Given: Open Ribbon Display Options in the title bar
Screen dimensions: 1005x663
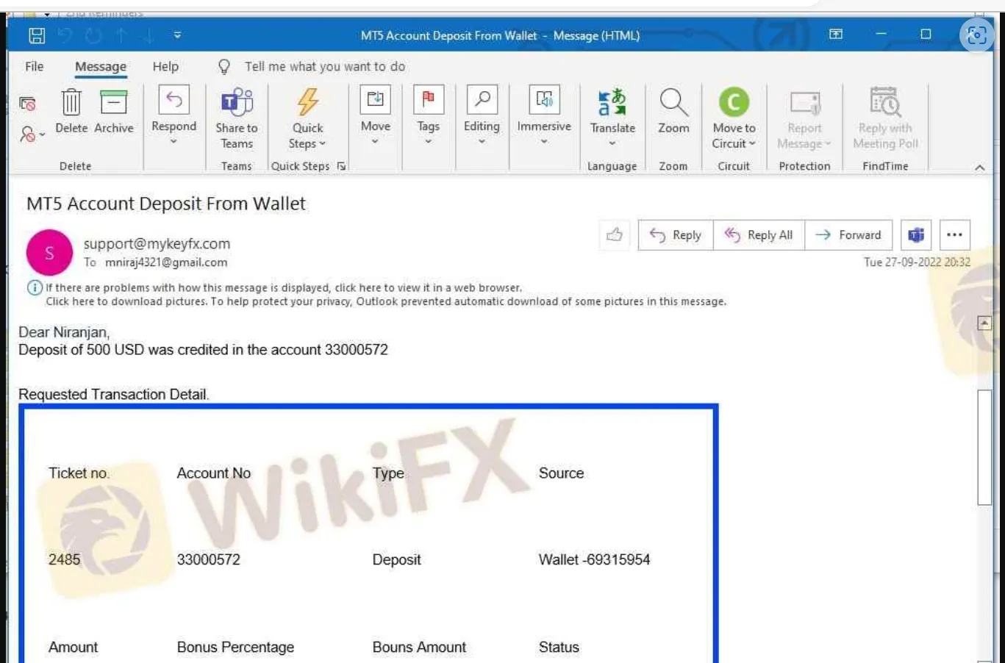Looking at the screenshot, I should point(836,35).
